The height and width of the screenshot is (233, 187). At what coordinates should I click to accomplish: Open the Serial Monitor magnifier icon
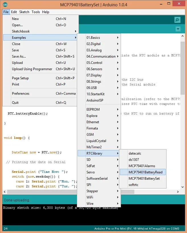coord(177,20)
